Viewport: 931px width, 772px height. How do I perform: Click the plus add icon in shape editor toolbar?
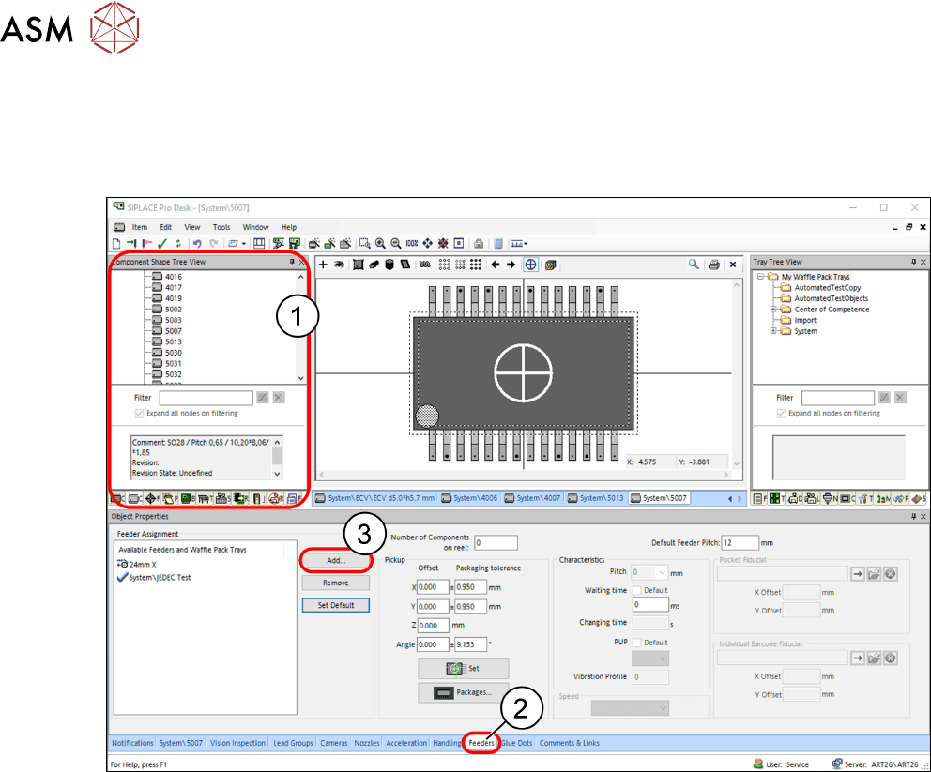pyautogui.click(x=323, y=265)
